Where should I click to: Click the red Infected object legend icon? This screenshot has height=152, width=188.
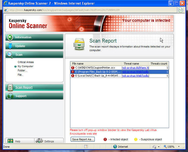point(105,139)
